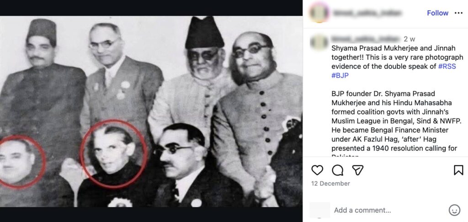Screen dimensions: 468x222
Task: Click the larger red circle in the photo
Action: 113,154
